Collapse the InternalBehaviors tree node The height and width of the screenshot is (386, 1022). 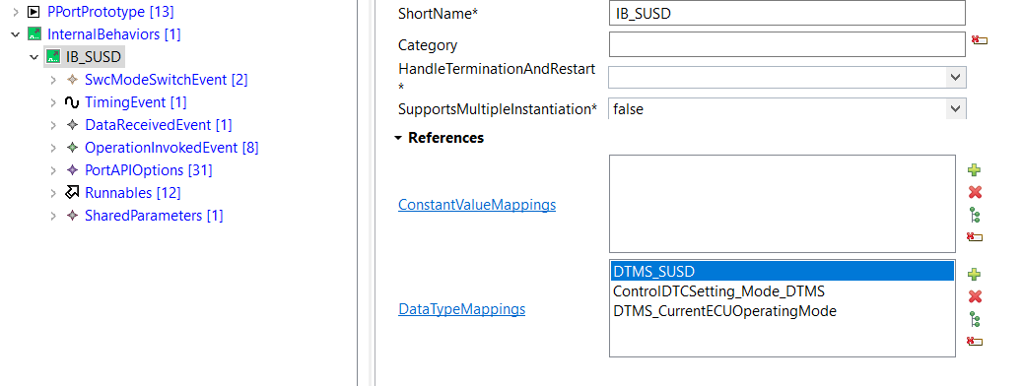pyautogui.click(x=17, y=34)
